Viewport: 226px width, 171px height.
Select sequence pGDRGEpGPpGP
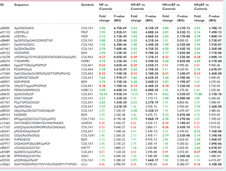[x=26, y=160]
